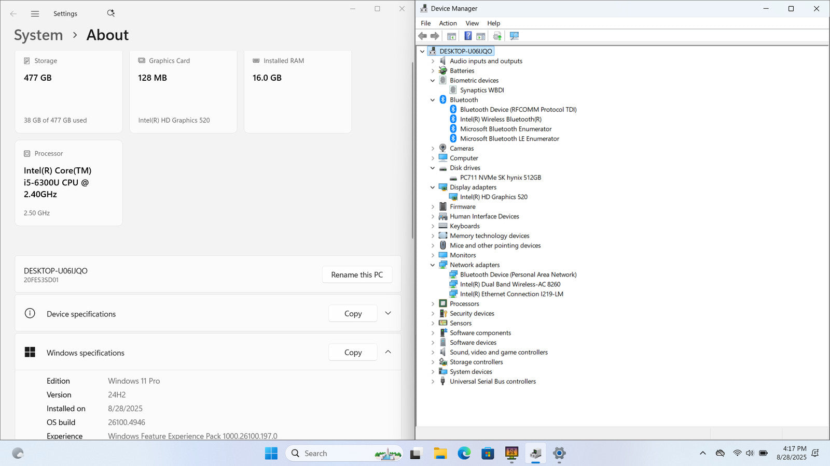830x466 pixels.
Task: Open the notifications bell icon
Action: coord(815,453)
